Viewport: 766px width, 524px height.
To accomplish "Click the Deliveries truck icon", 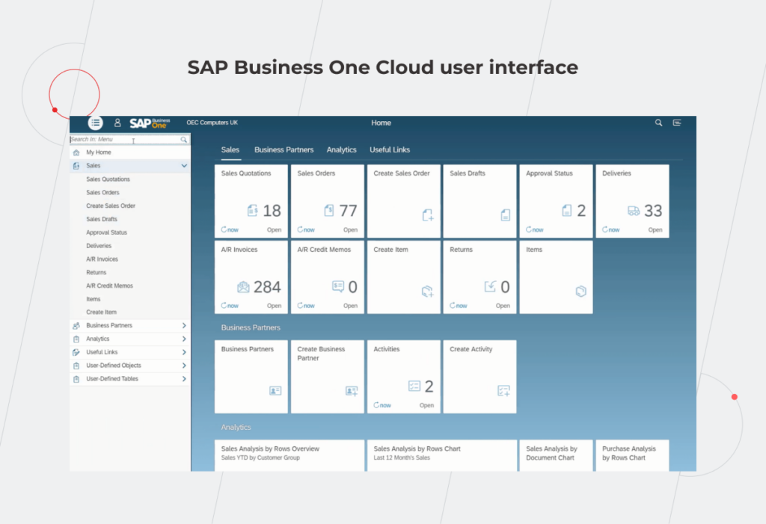I will (634, 211).
